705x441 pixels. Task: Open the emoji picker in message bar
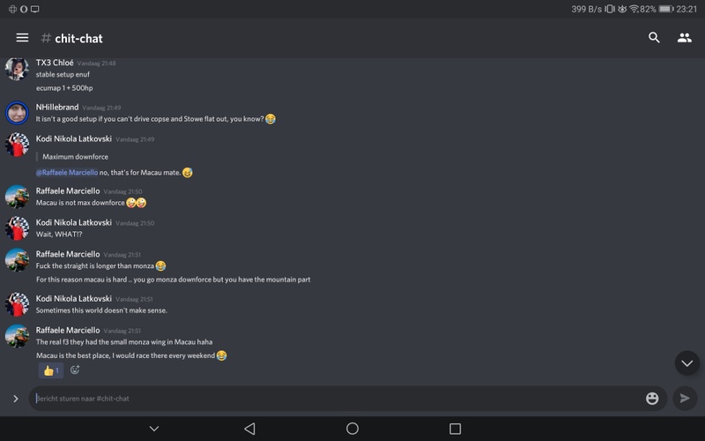point(652,399)
